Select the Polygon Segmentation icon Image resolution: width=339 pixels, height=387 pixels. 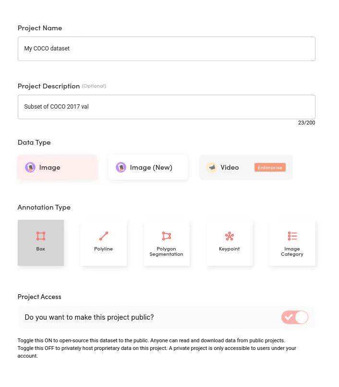pos(166,236)
